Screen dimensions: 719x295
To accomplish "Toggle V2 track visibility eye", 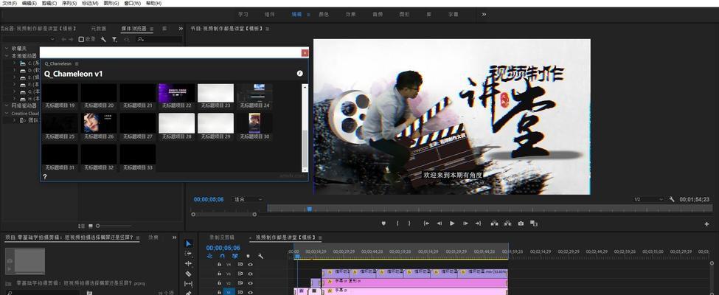I will tap(251, 283).
